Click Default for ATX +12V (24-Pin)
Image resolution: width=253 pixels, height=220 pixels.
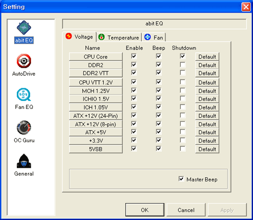coord(207,116)
